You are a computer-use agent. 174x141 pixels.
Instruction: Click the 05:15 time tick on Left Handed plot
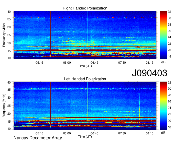click(39, 133)
